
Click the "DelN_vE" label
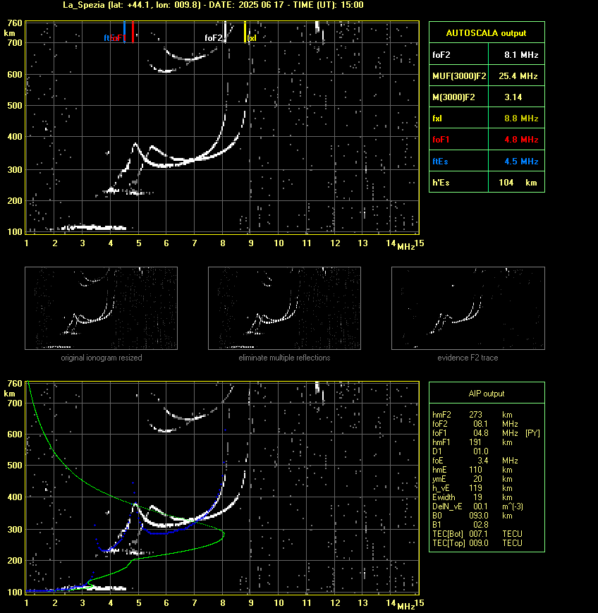tap(447, 506)
